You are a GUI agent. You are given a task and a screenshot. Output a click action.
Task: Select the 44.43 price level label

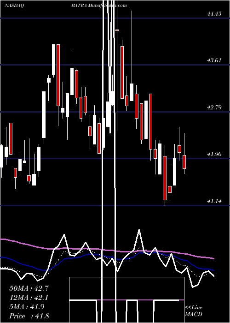click(x=214, y=14)
